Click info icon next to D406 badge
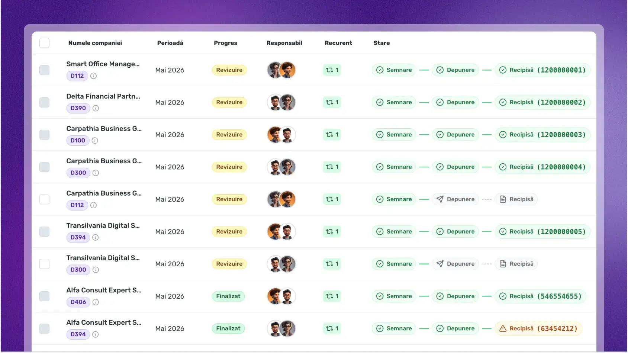 click(x=96, y=302)
